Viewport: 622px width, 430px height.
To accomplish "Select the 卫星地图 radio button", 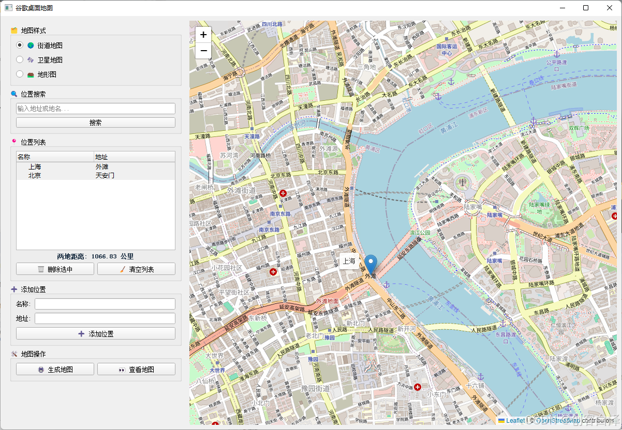I will (x=20, y=59).
